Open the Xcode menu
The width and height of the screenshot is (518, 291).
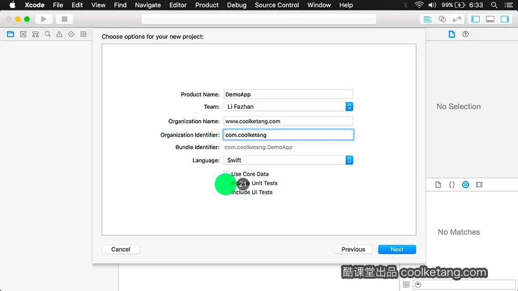click(x=34, y=5)
